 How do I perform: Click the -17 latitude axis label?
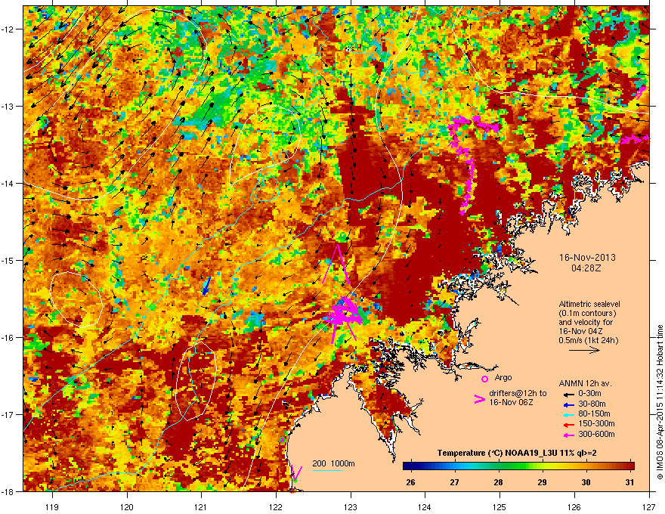click(8, 414)
